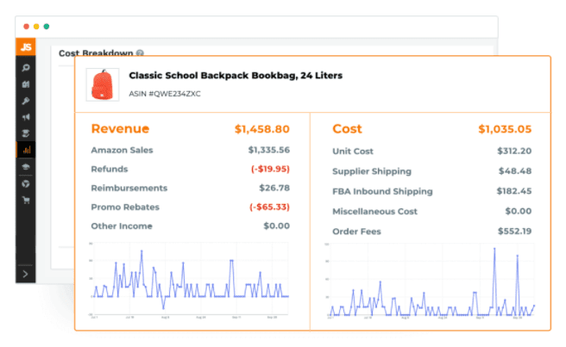The height and width of the screenshot is (347, 566).
Task: Click the revenue total $1,458.80
Action: coord(262,129)
